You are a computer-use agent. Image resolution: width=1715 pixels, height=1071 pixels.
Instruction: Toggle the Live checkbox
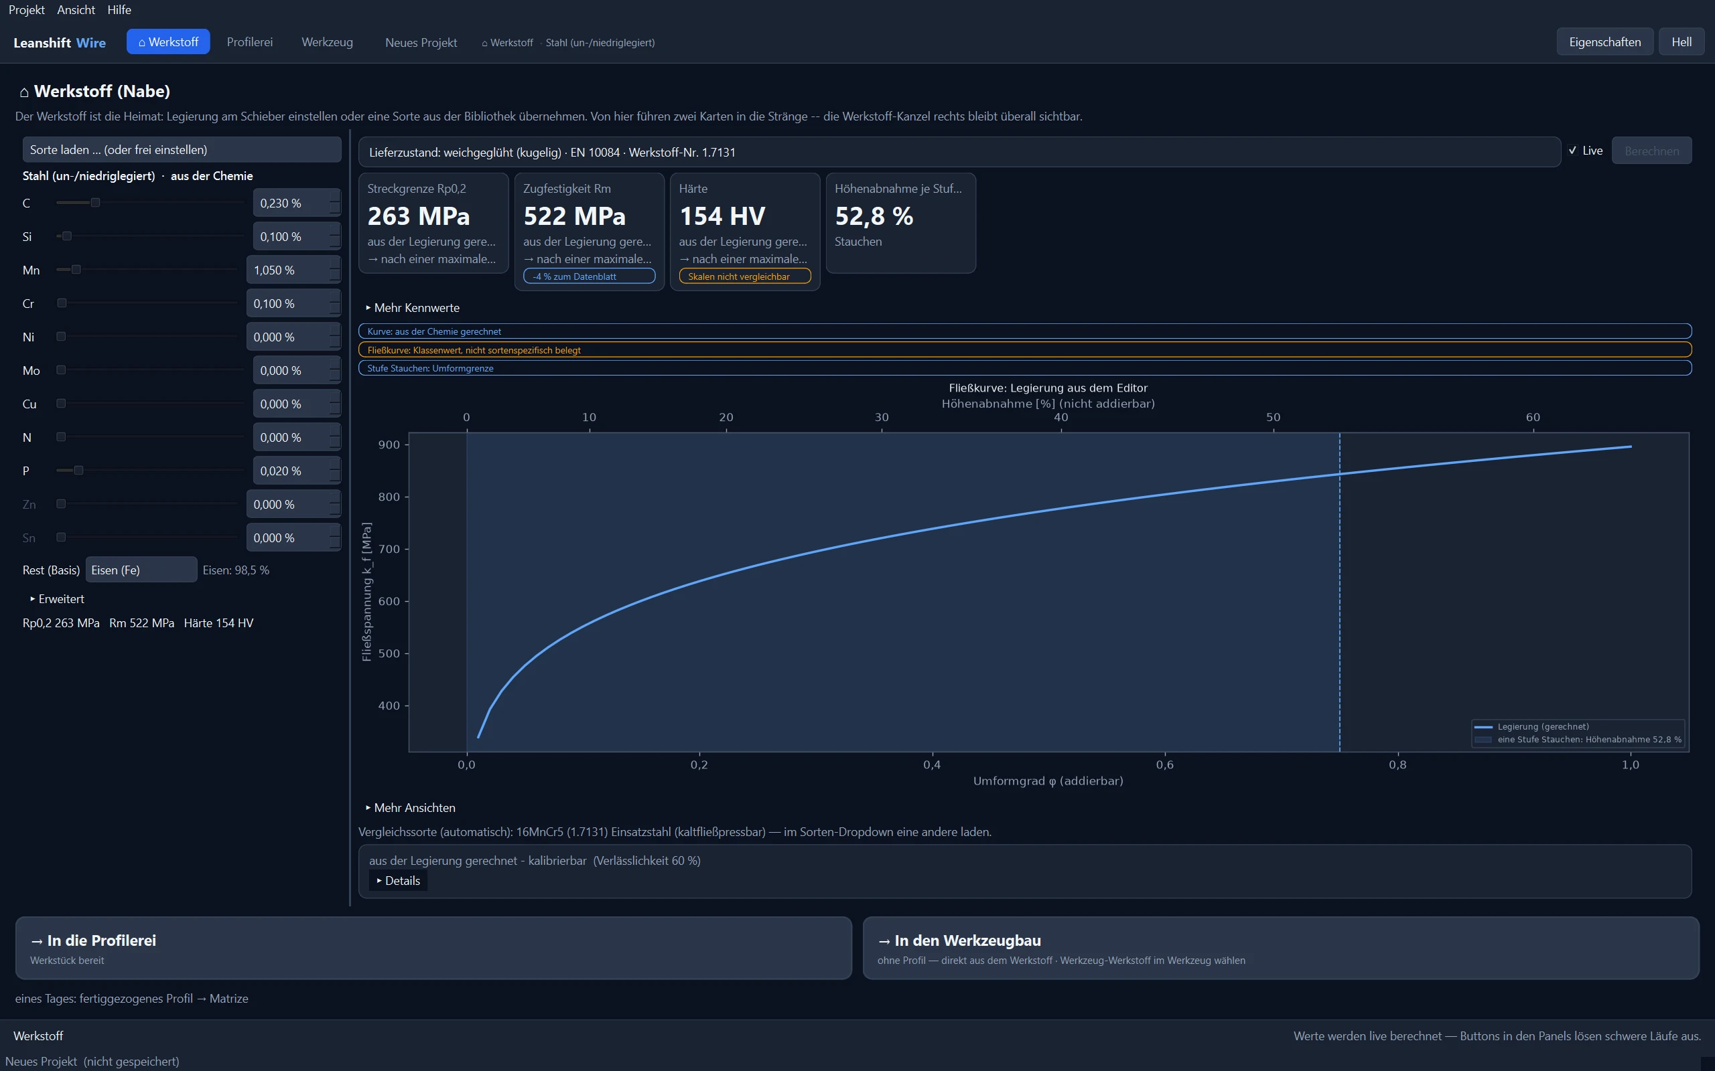pyautogui.click(x=1584, y=150)
